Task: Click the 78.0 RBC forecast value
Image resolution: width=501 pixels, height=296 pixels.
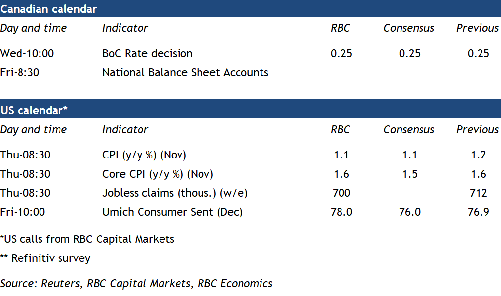Action: pos(341,212)
